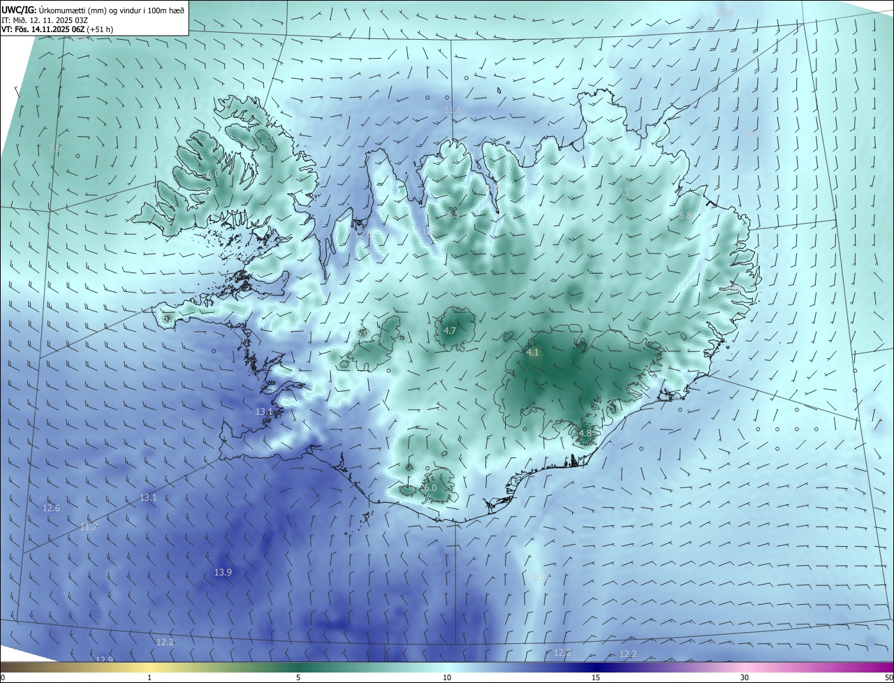
Task: Click the colorbar tick label 0
Action: [3, 677]
